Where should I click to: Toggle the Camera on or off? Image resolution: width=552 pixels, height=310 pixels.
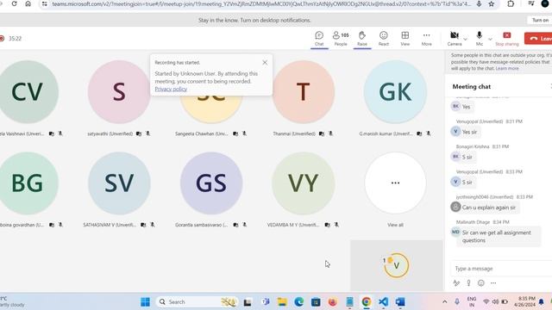coord(455,39)
